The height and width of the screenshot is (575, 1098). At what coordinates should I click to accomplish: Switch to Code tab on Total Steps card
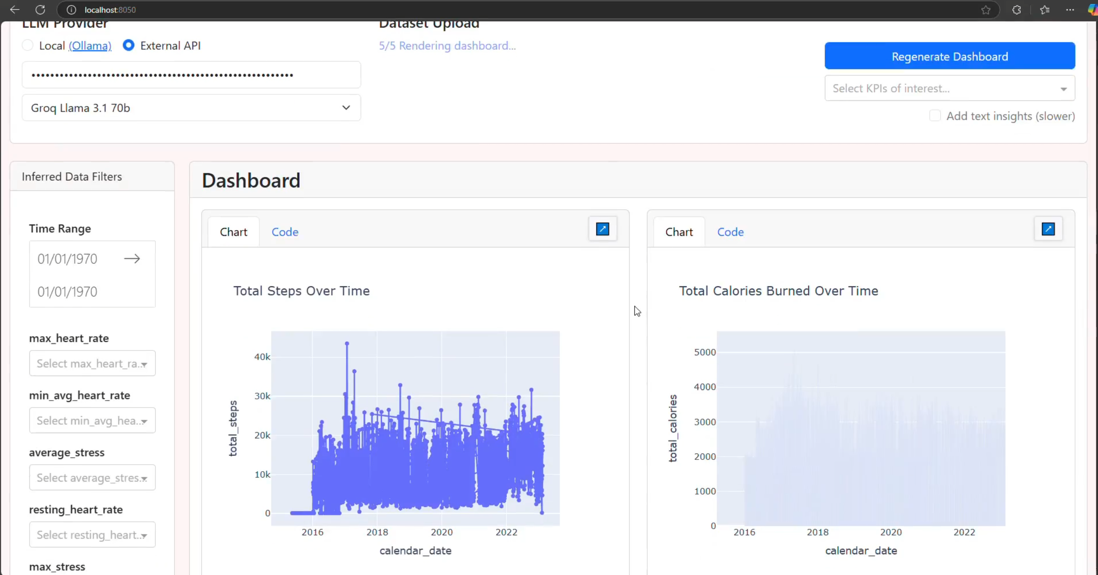pos(284,231)
